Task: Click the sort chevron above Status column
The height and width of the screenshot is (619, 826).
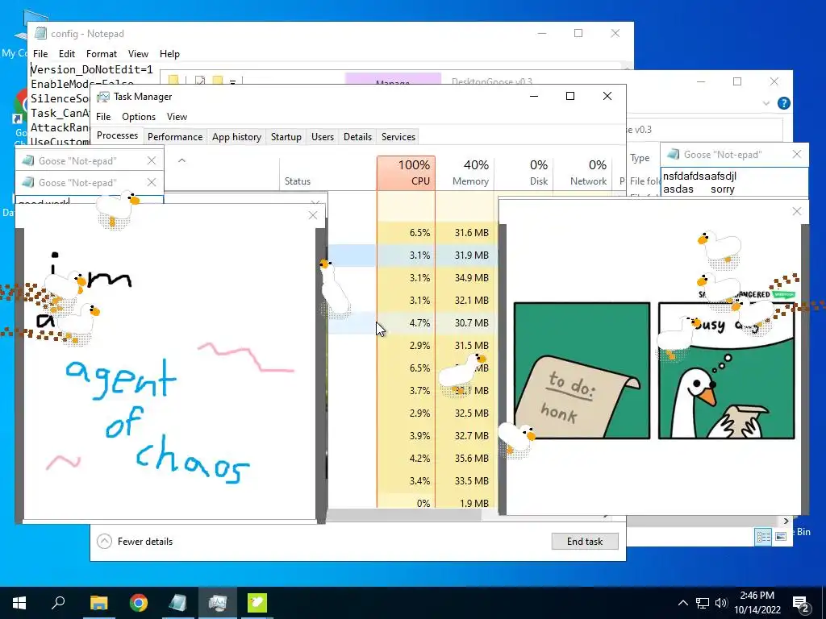Action: click(x=181, y=160)
